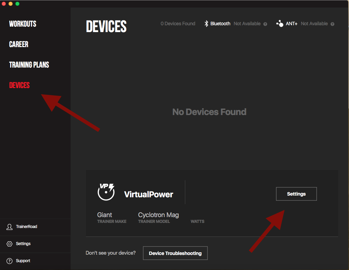
Task: Click the 'Bluetooth' label in header
Action: click(220, 24)
